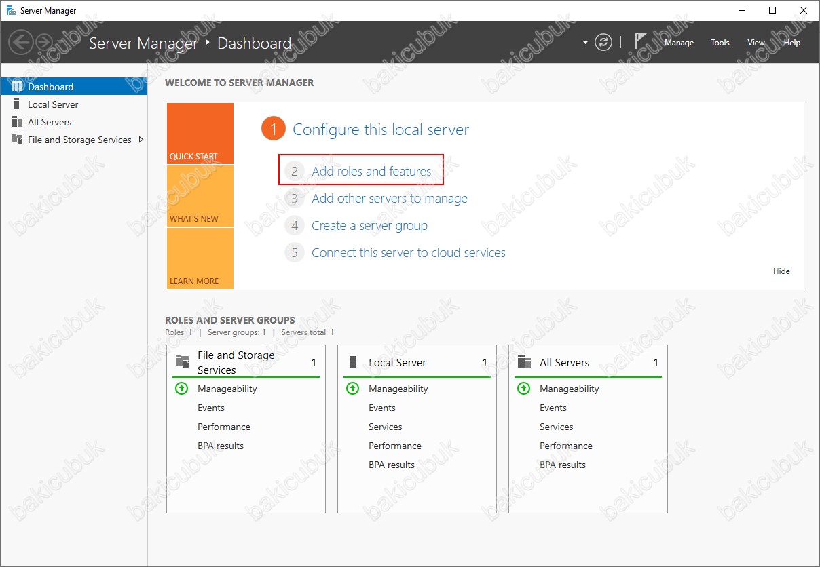Screen dimensions: 820x567
Task: Click Add roles and features link
Action: 371,172
